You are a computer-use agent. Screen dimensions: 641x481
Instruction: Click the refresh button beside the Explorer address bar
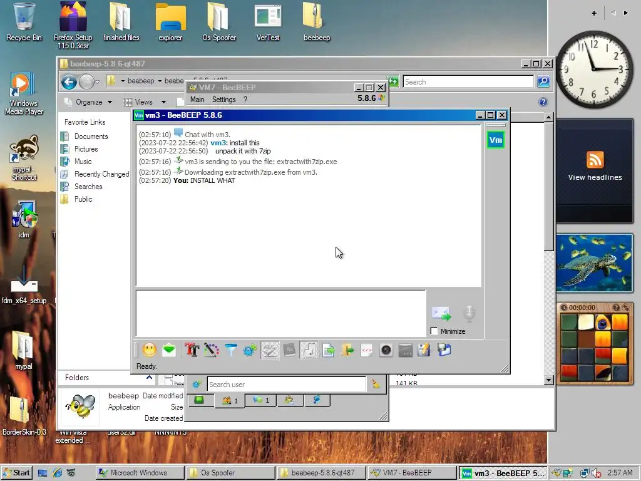[x=394, y=81]
